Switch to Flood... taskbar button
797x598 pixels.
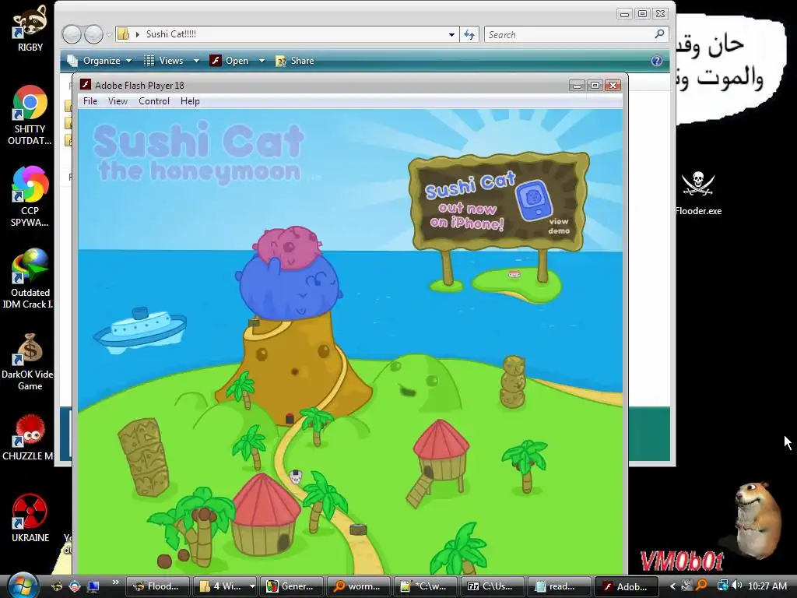(x=157, y=586)
